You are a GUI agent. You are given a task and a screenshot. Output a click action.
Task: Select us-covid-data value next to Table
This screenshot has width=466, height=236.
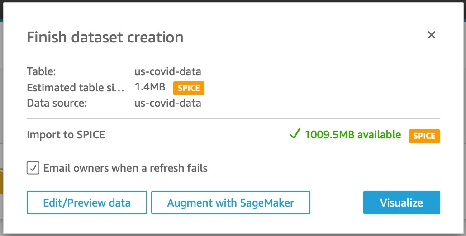click(x=168, y=71)
